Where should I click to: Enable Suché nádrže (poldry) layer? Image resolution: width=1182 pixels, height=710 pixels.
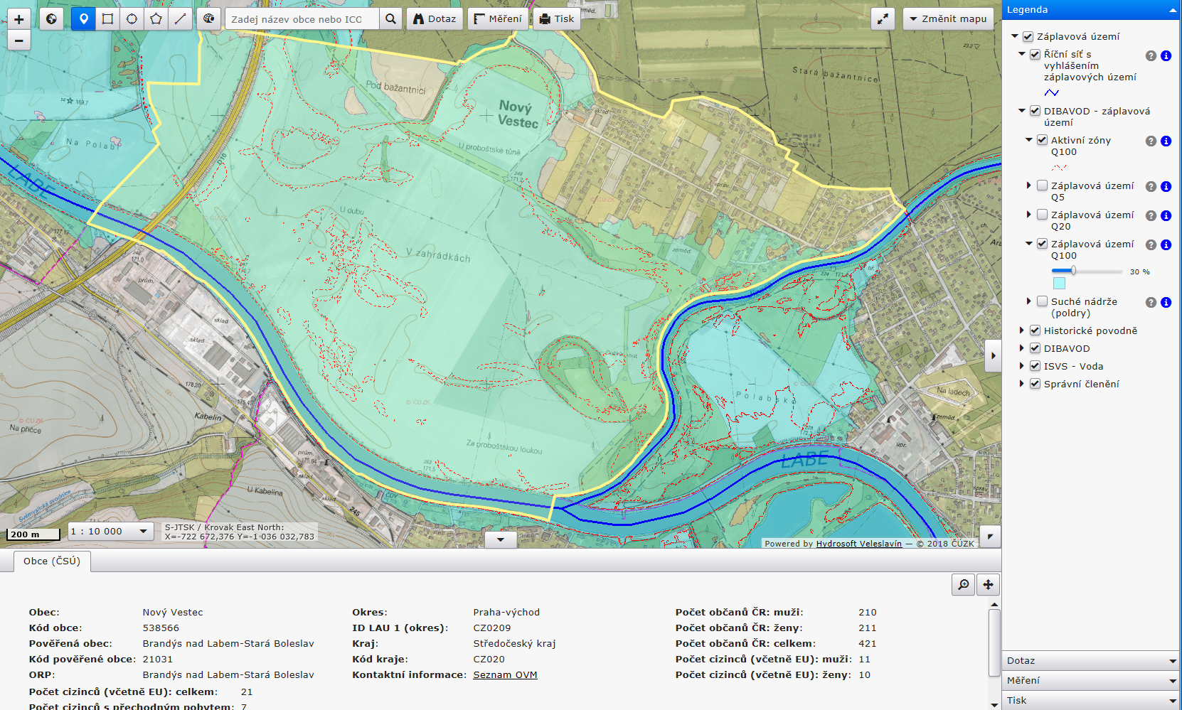click(1042, 301)
